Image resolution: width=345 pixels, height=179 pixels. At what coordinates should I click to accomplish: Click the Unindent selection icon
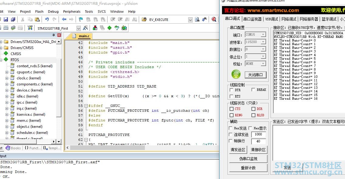pos(120,19)
